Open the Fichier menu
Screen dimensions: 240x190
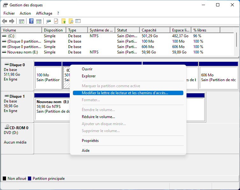(9, 13)
